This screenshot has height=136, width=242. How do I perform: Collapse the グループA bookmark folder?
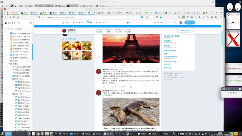click(11, 79)
